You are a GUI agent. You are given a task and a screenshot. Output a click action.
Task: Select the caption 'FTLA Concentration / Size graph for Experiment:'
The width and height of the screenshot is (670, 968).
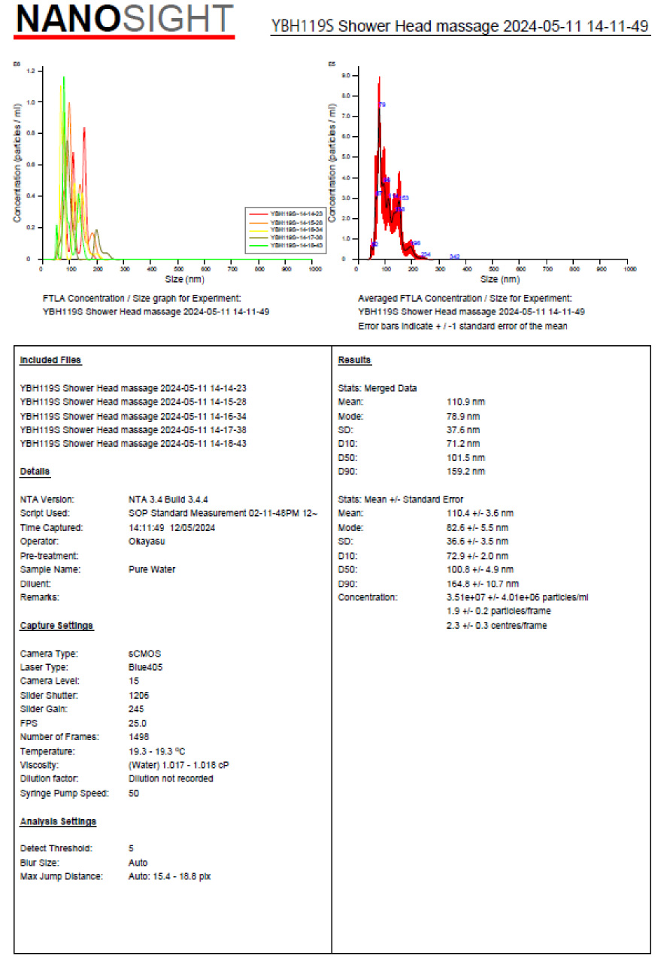[141, 298]
